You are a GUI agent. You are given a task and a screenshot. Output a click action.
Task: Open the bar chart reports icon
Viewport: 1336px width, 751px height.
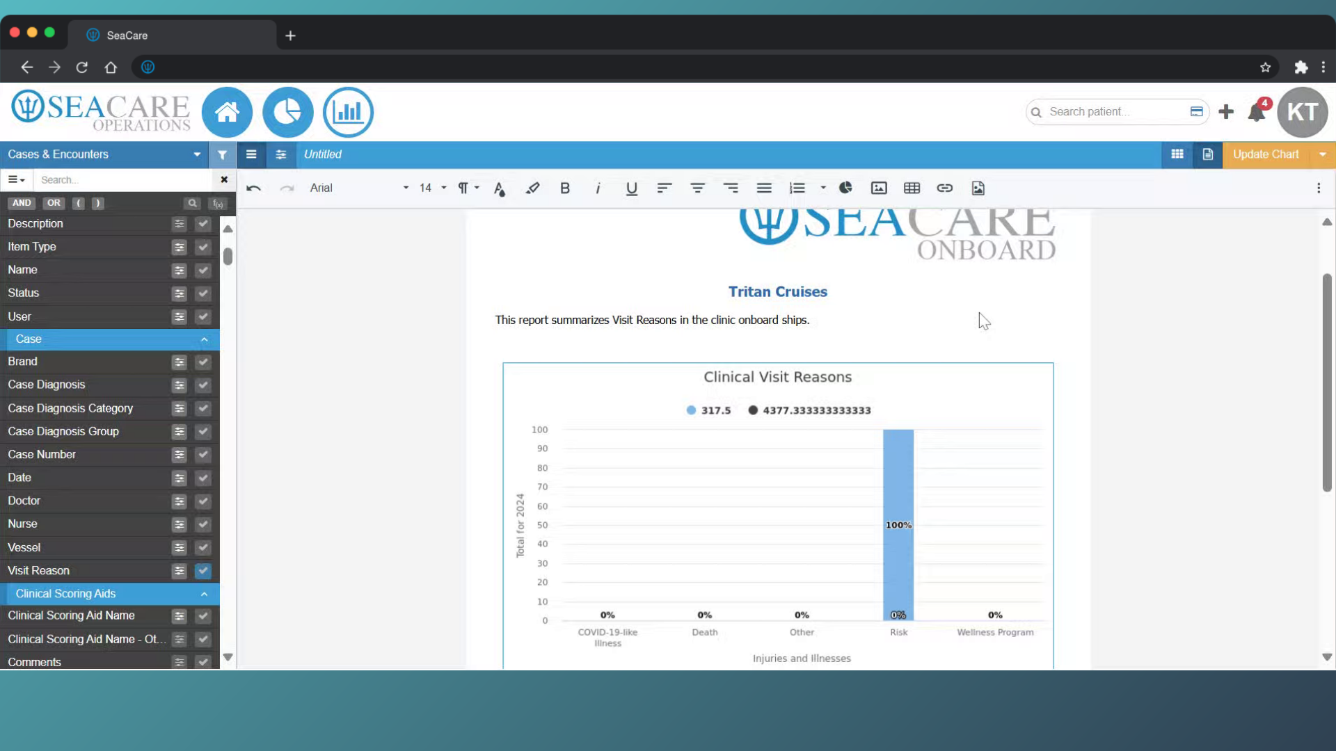(x=348, y=112)
